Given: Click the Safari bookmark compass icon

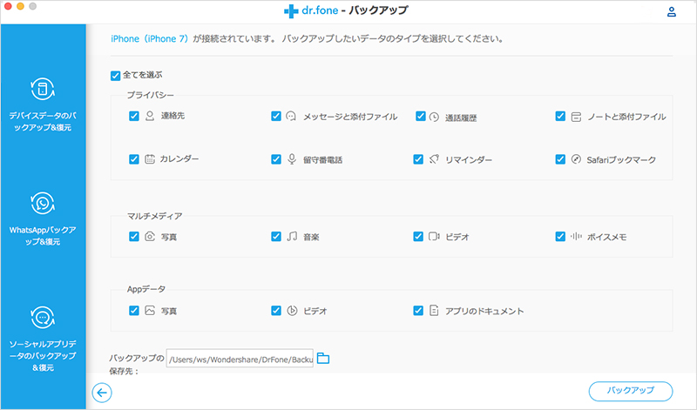Looking at the screenshot, I should 576,159.
